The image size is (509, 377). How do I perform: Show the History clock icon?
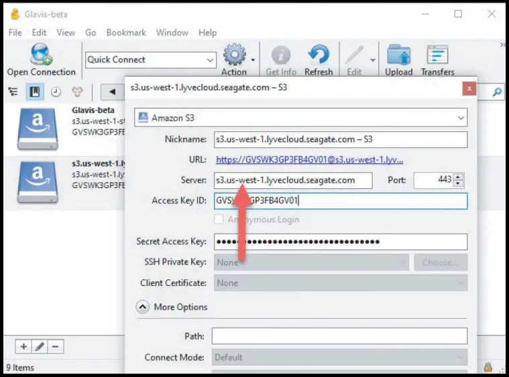56,92
